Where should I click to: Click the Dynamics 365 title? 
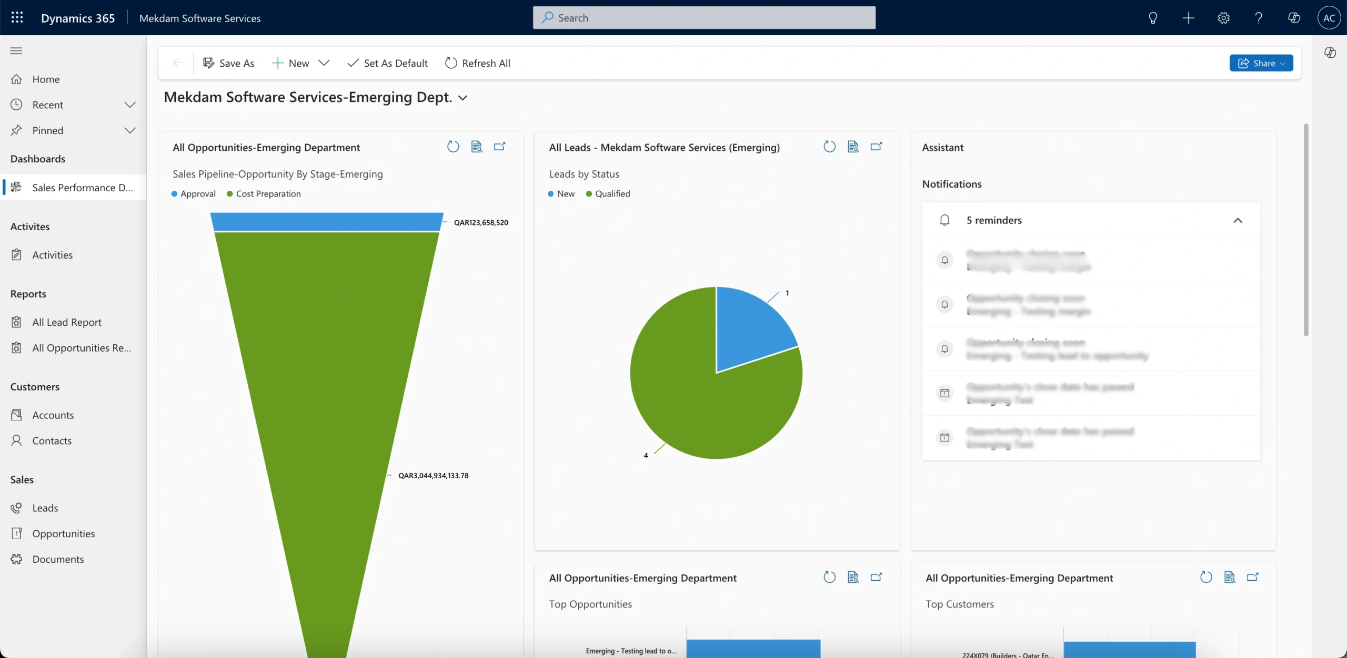point(78,18)
